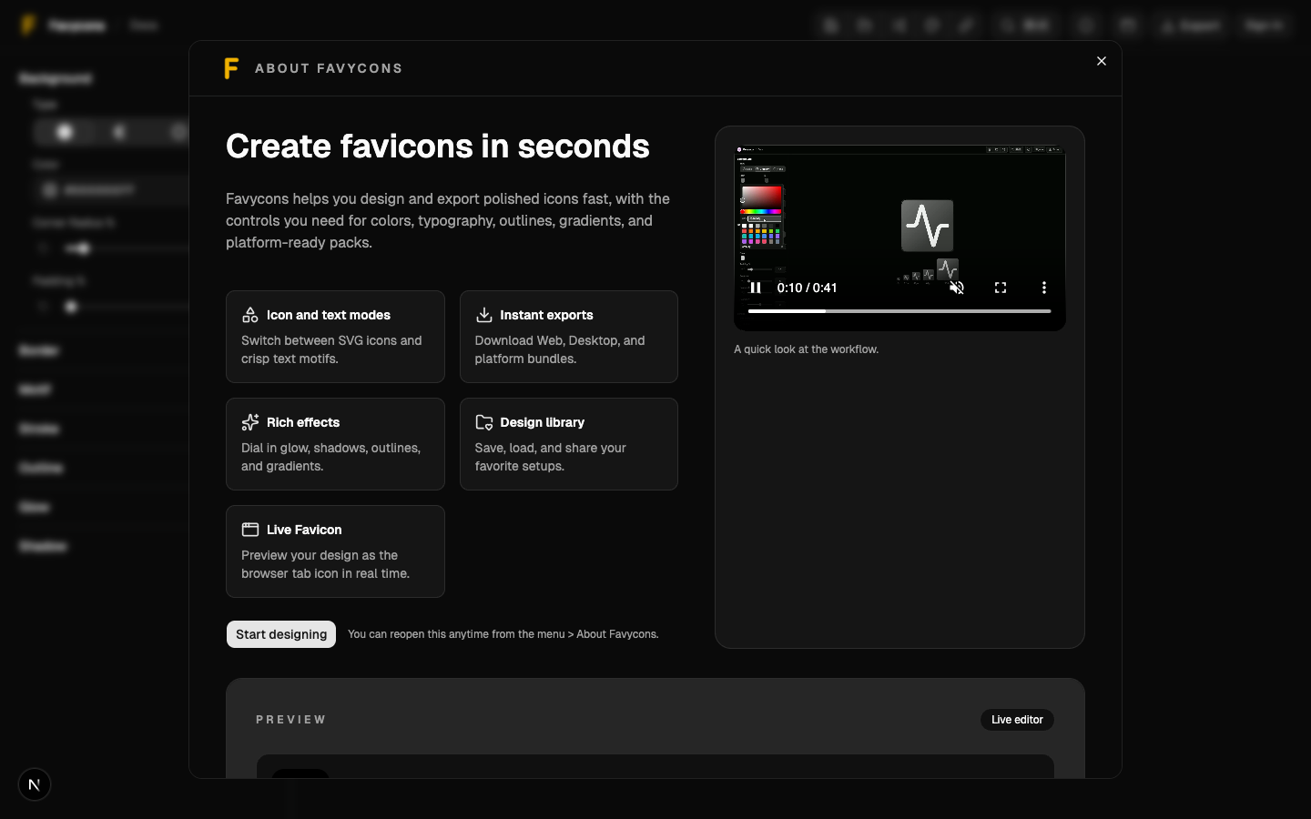Expand the Glow section in sidebar
Screen dimensions: 1311x819
(35, 507)
